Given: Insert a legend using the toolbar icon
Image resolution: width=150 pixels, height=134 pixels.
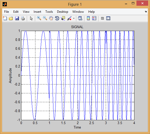Looking at the screenshot, I should coord(94,18).
